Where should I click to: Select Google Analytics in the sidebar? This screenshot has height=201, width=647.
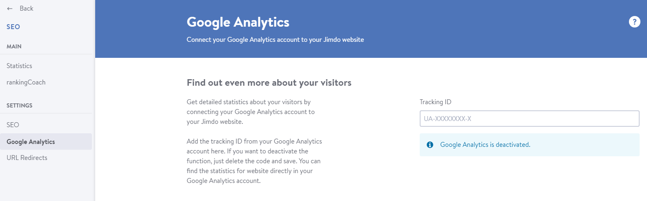pos(46,142)
